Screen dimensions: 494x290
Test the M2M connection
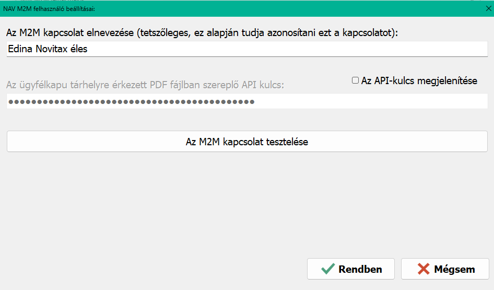[247, 142]
